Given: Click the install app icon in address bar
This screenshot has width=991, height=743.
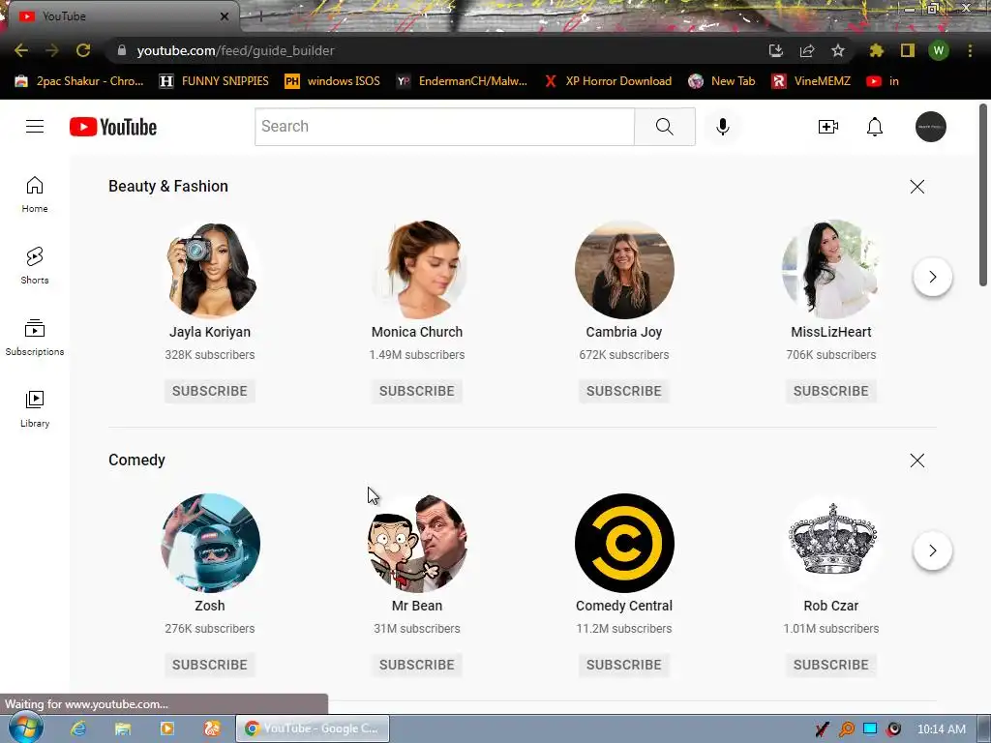Looking at the screenshot, I should pyautogui.click(x=775, y=50).
